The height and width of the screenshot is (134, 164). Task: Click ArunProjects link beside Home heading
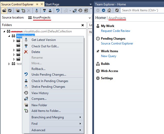point(117,18)
